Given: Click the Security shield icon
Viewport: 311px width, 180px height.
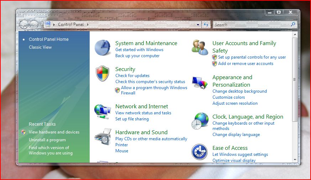Looking at the screenshot, I should click(102, 73).
